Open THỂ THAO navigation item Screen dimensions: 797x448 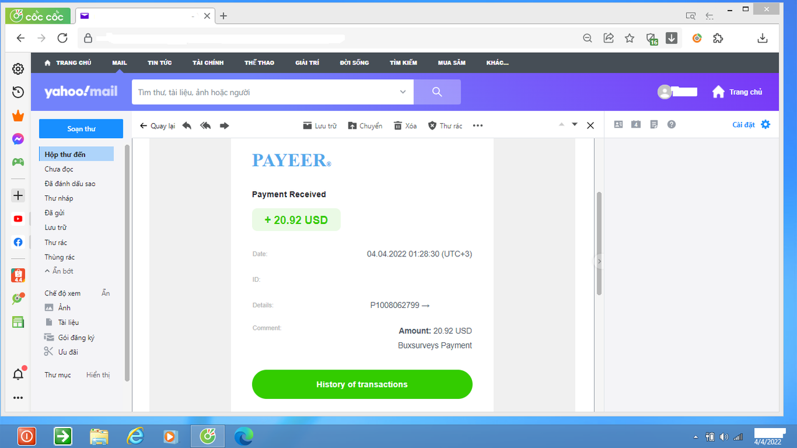click(259, 63)
